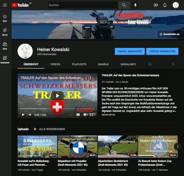Switch to the PLAYLISTS tab

(79, 64)
